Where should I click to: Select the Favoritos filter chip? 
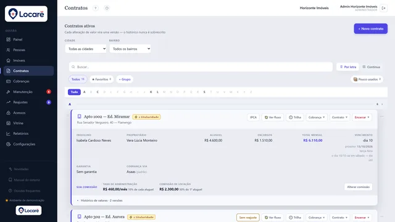pos(101,80)
